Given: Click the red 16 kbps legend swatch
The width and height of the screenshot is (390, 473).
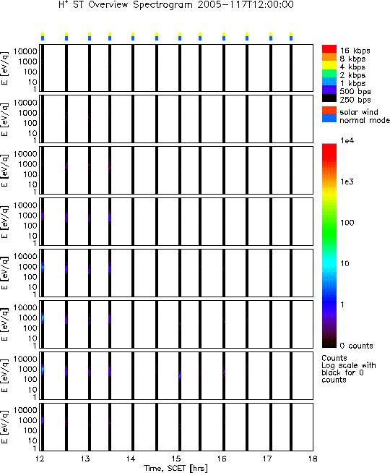Looking at the screenshot, I should pyautogui.click(x=329, y=49).
